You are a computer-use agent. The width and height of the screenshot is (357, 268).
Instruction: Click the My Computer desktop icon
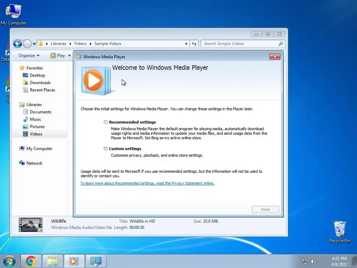14,15
